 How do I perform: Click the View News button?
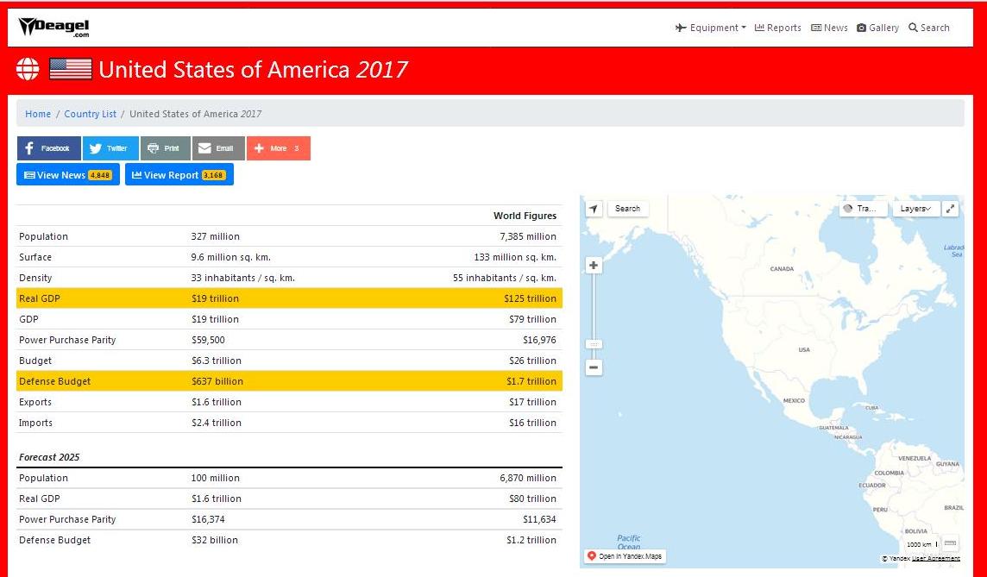coord(68,175)
